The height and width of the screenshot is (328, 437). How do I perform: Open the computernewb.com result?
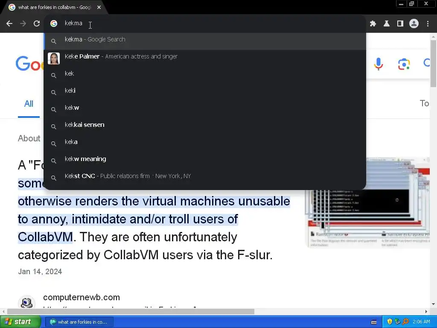pyautogui.click(x=82, y=297)
